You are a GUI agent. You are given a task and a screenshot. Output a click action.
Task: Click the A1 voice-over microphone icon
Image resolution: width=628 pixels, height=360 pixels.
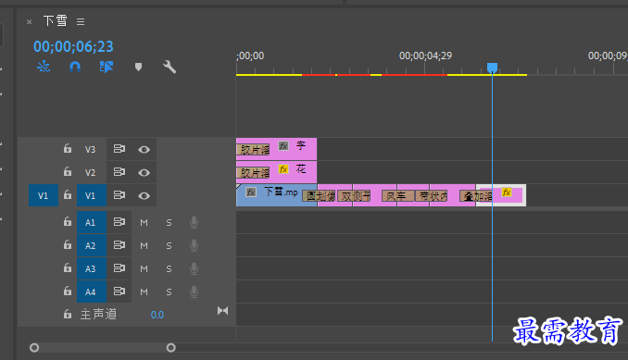(x=194, y=222)
